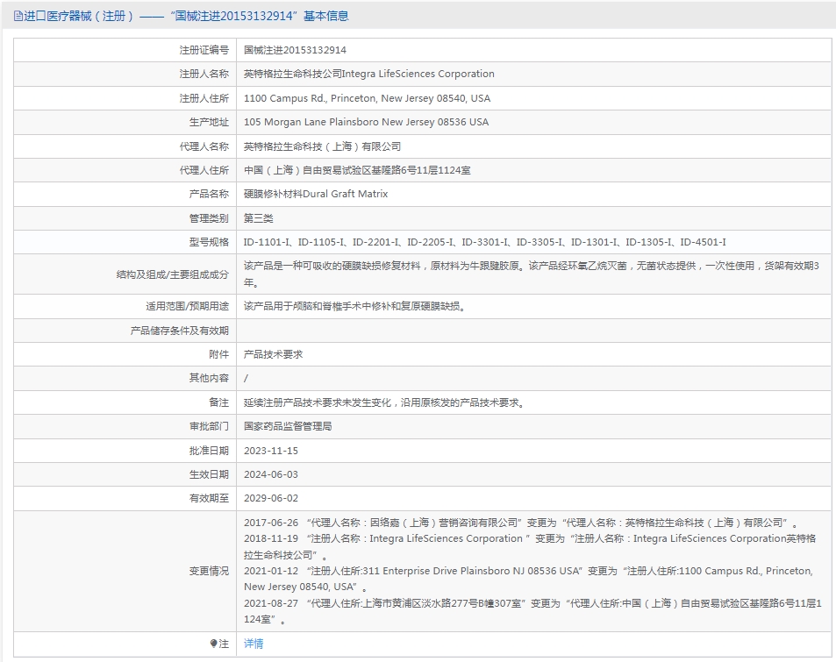Open the 详情 link in the 注 row

254,644
